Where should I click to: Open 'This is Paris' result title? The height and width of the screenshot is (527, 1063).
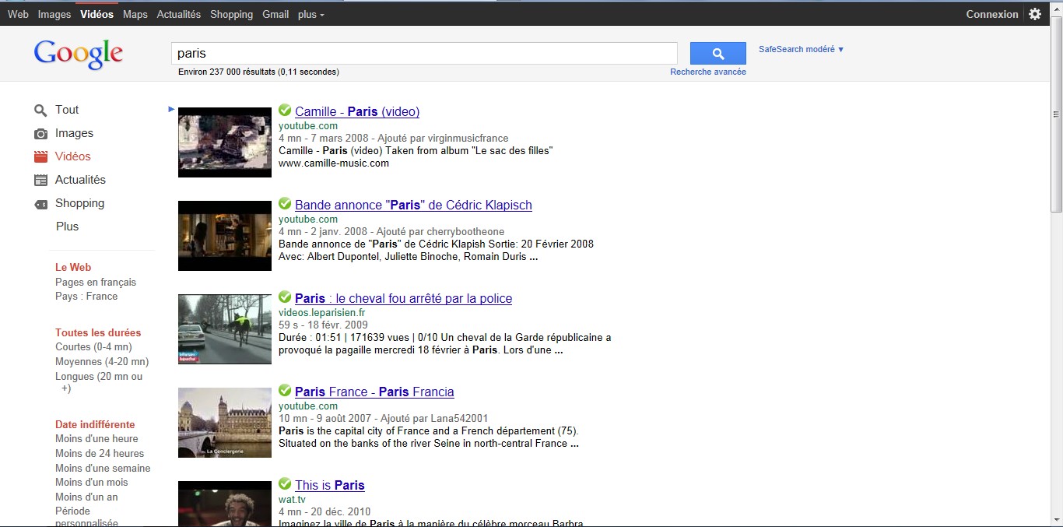330,485
